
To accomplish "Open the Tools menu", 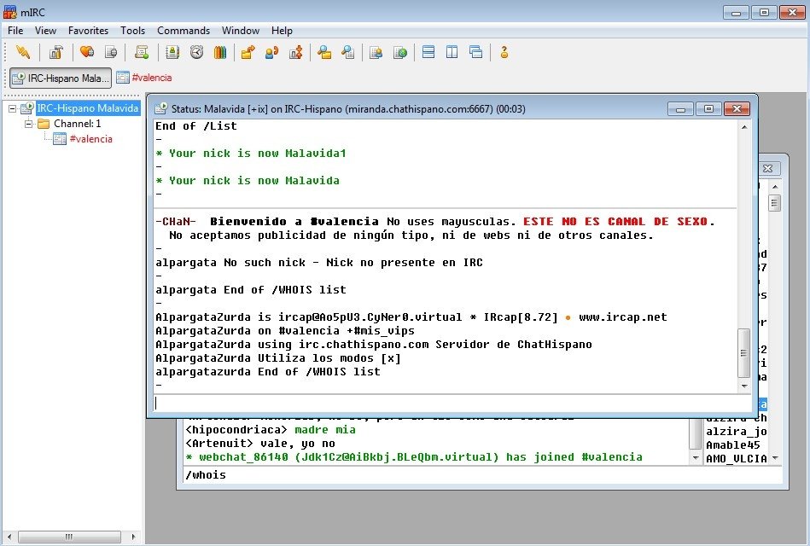I will tap(133, 31).
